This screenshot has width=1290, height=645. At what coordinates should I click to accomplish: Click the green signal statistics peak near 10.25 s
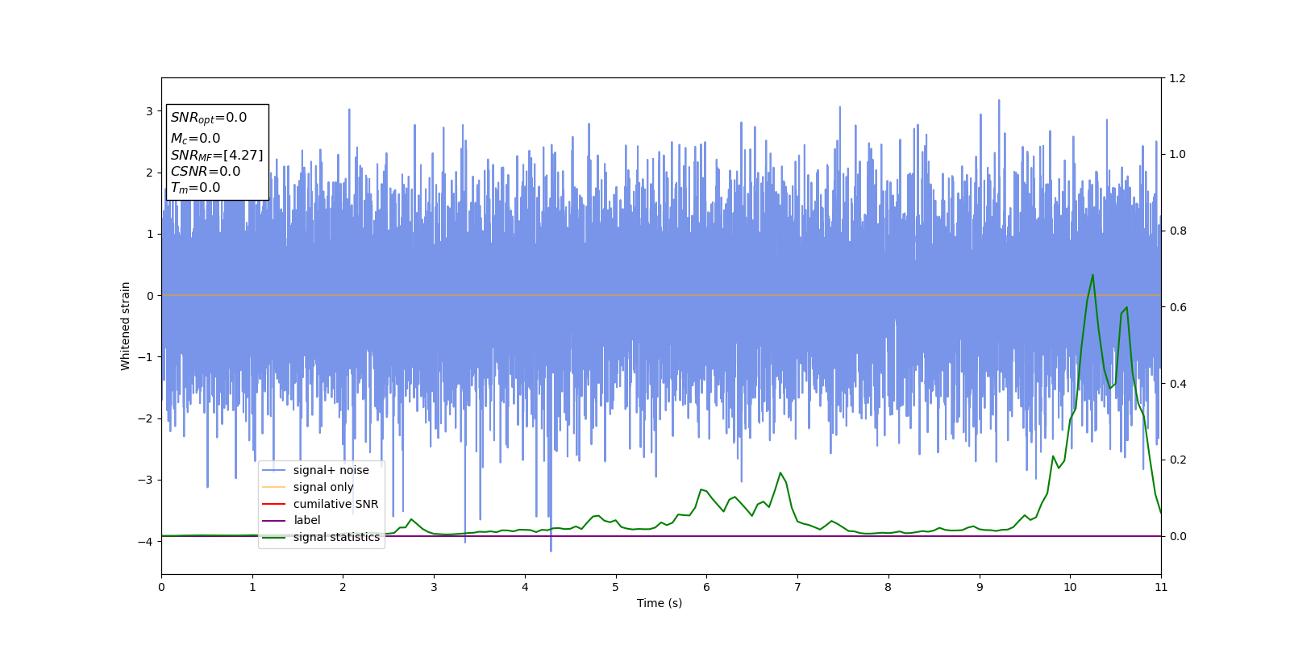1092,275
